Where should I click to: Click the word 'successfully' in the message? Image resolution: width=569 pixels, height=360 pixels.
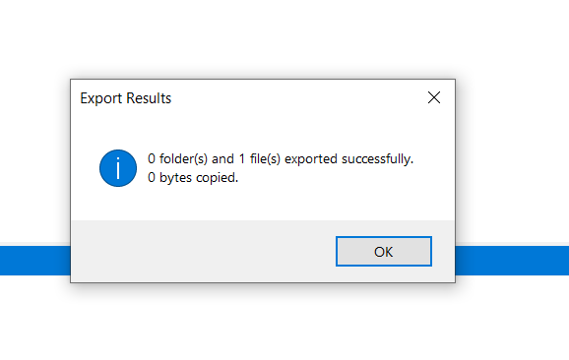pyautogui.click(x=377, y=158)
